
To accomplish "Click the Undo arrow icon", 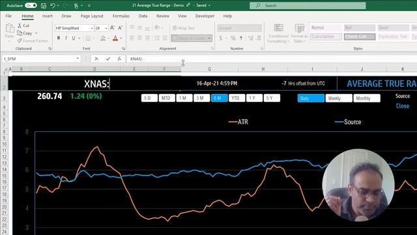I will [53, 5].
